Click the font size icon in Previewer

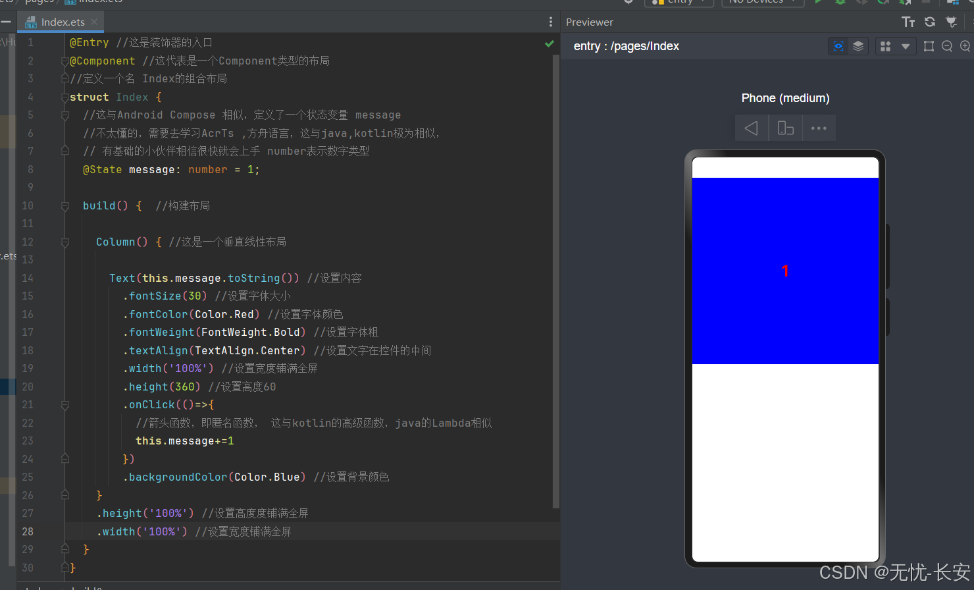coord(908,22)
